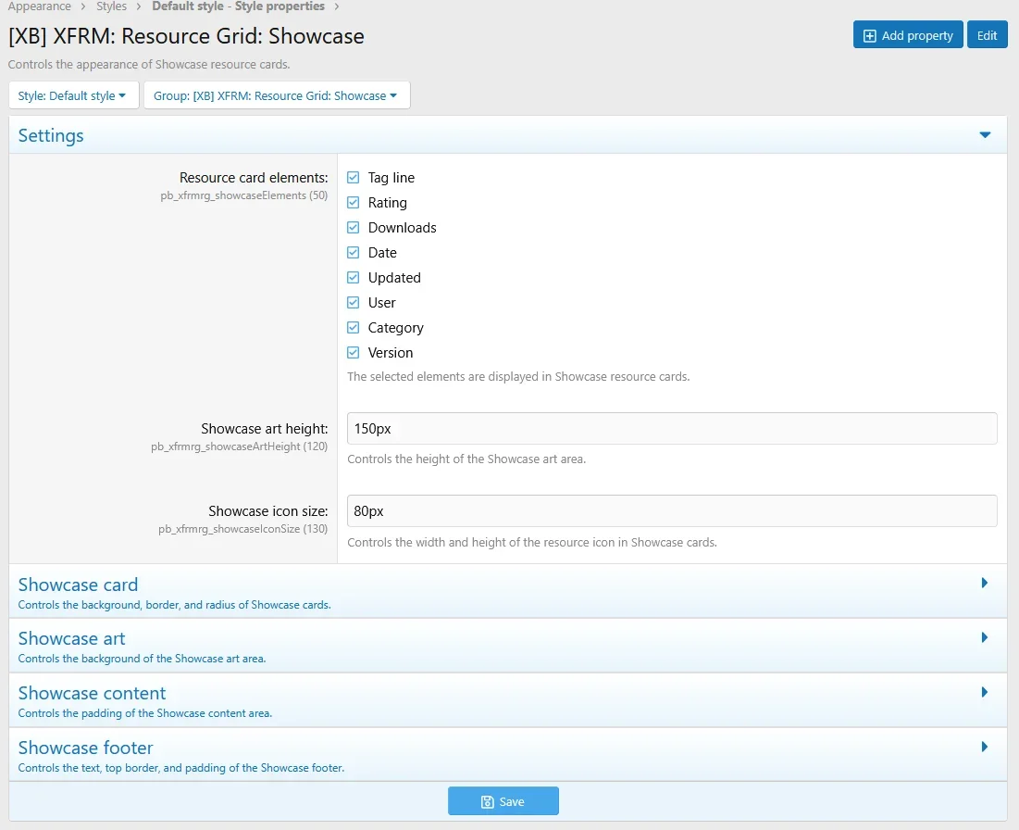This screenshot has height=830, width=1019.
Task: Open the Group selector dropdown
Action: coord(277,95)
